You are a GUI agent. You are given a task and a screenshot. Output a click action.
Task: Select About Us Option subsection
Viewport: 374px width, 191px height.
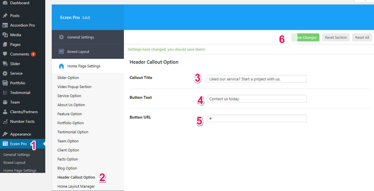[71, 105]
